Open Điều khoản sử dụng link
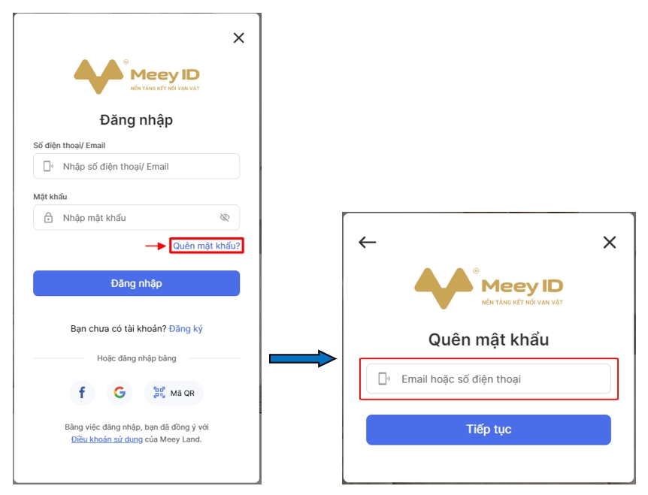The image size is (648, 495). (107, 439)
